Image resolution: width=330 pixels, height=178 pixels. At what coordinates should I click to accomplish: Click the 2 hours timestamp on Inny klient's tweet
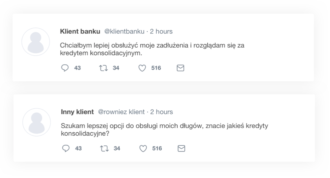[162, 112]
